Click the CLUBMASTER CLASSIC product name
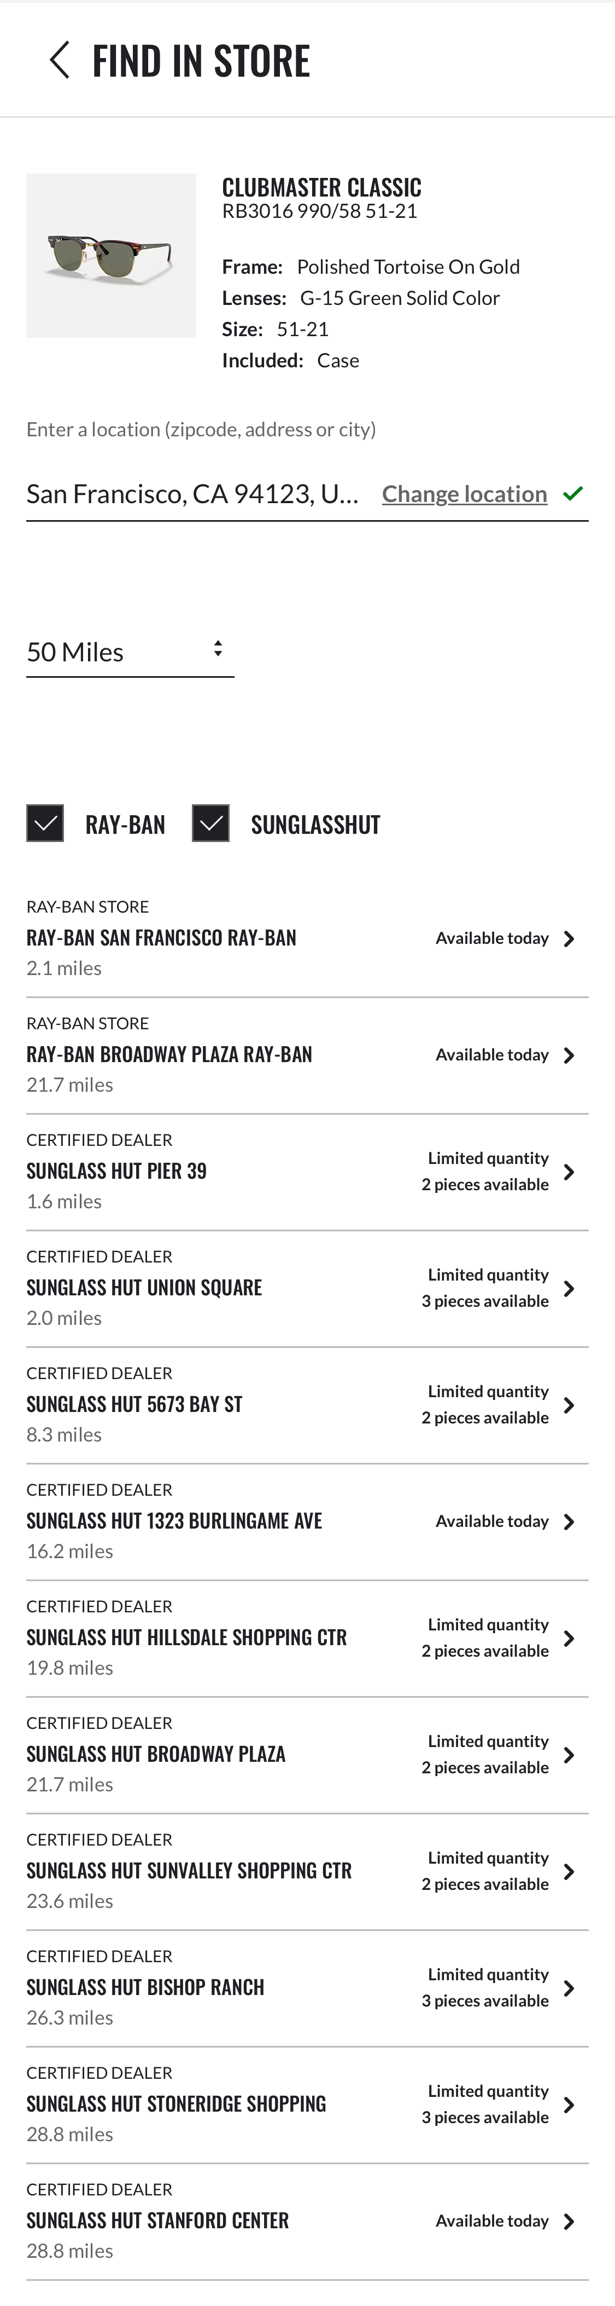The height and width of the screenshot is (2306, 615). (x=322, y=187)
